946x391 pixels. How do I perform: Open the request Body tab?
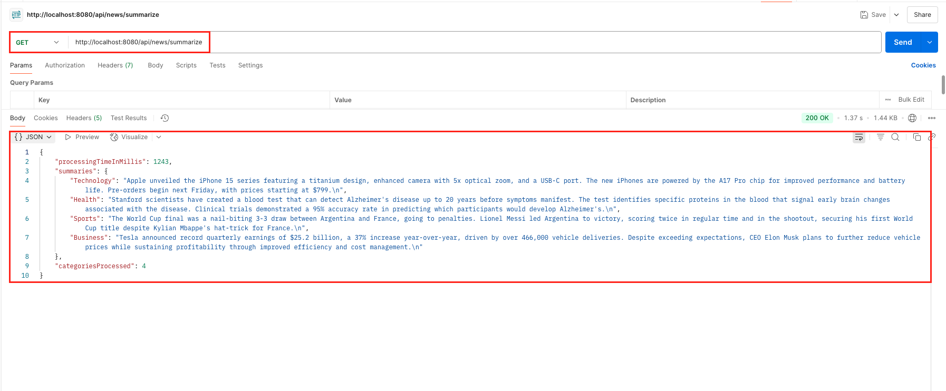156,65
